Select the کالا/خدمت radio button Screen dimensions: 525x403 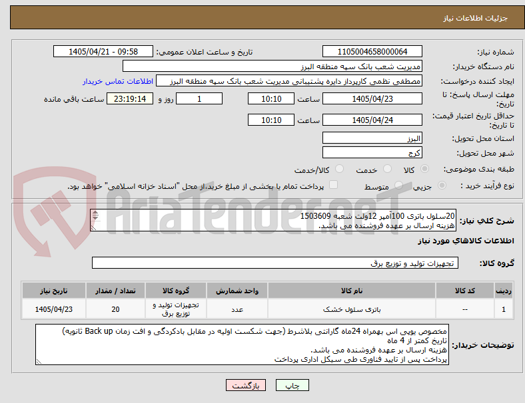click(340, 169)
